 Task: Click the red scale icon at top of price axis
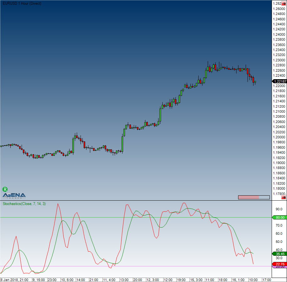284,3
